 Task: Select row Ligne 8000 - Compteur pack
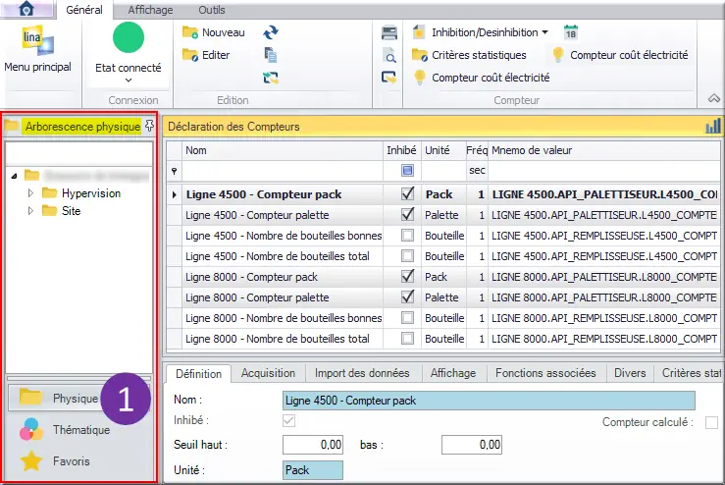[x=442, y=277]
